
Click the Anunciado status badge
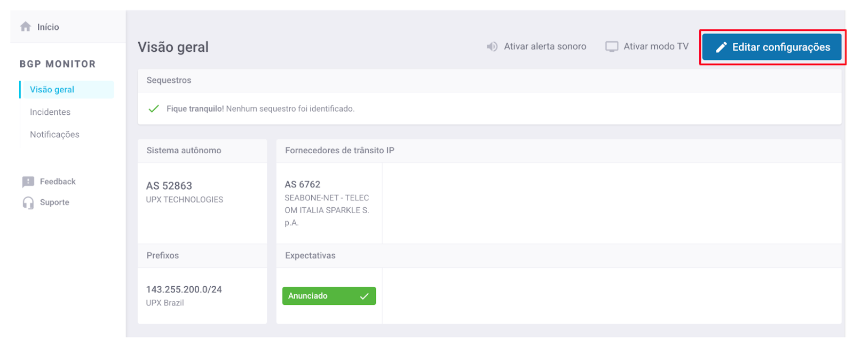tap(329, 296)
